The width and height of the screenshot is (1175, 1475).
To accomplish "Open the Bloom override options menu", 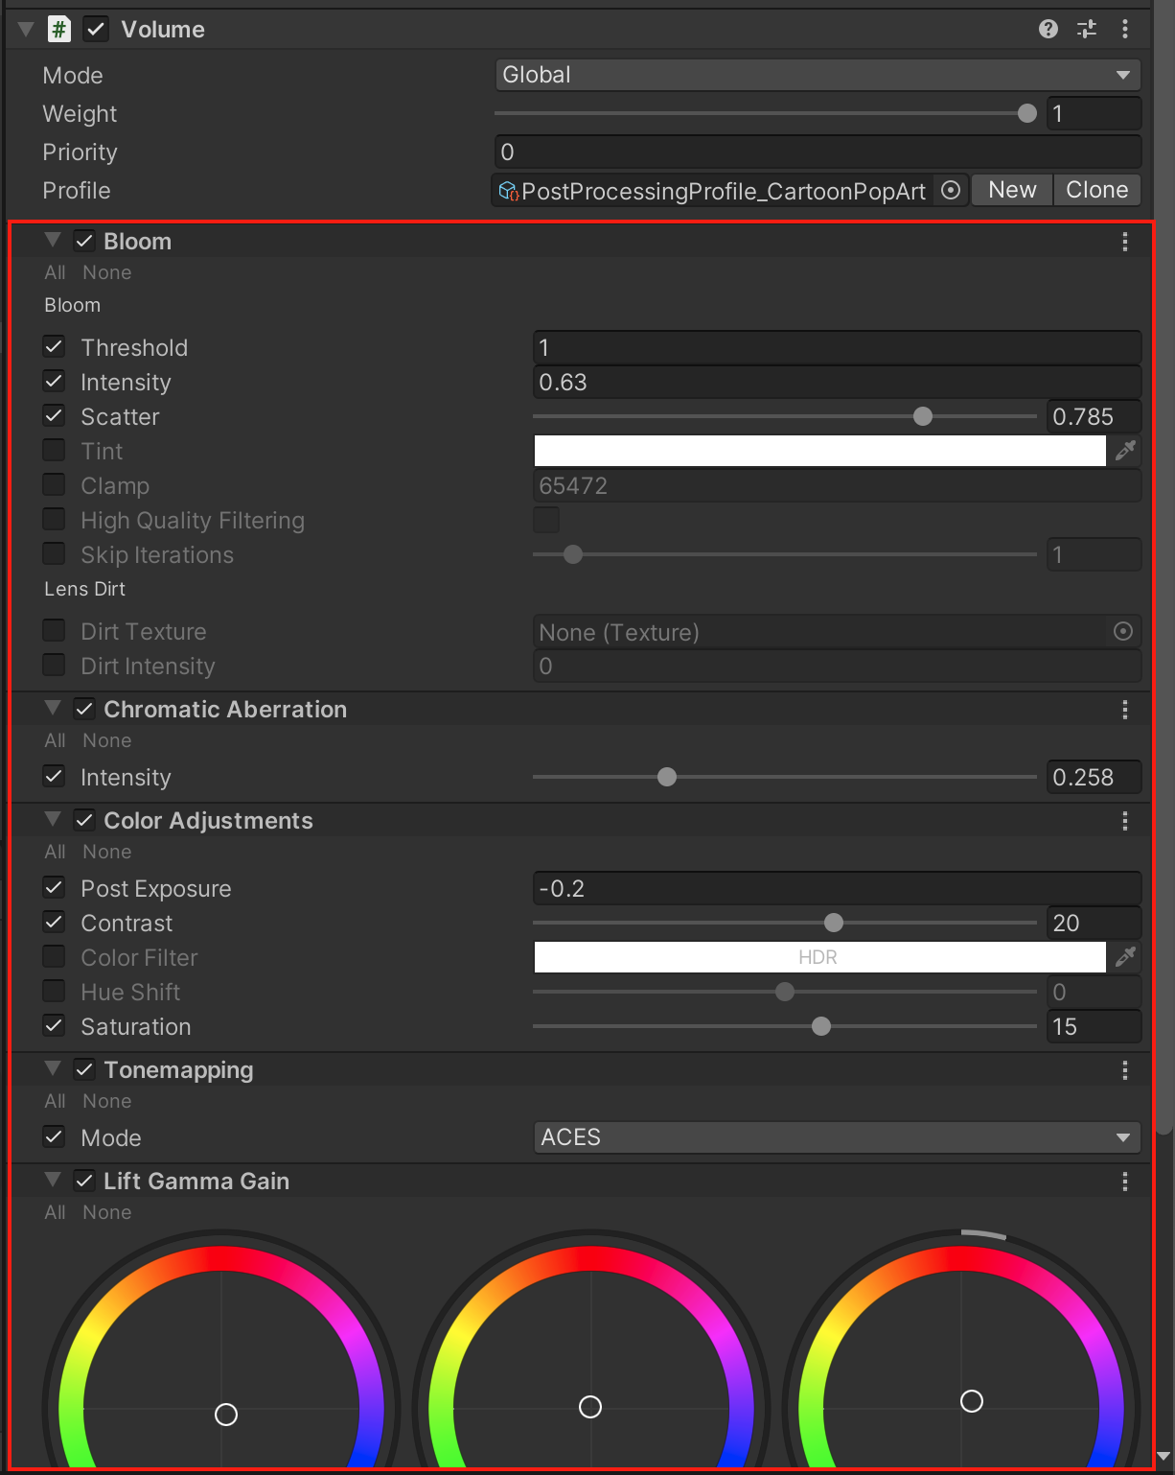I will tap(1124, 242).
